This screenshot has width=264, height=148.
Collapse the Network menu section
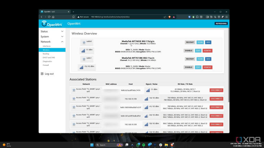pos(52,41)
